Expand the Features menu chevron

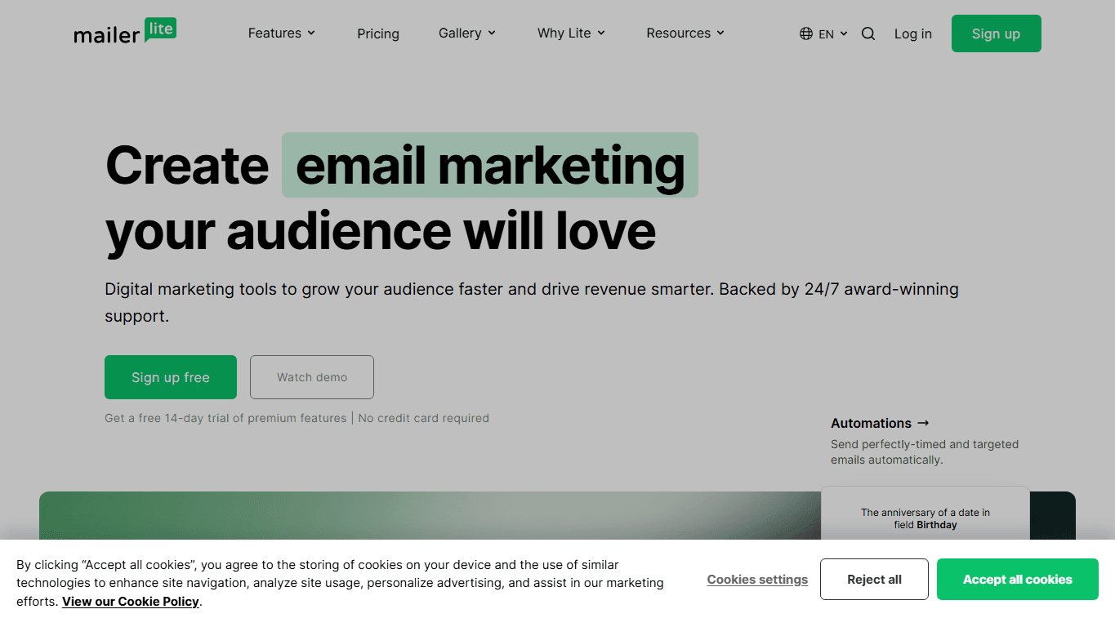click(x=311, y=33)
